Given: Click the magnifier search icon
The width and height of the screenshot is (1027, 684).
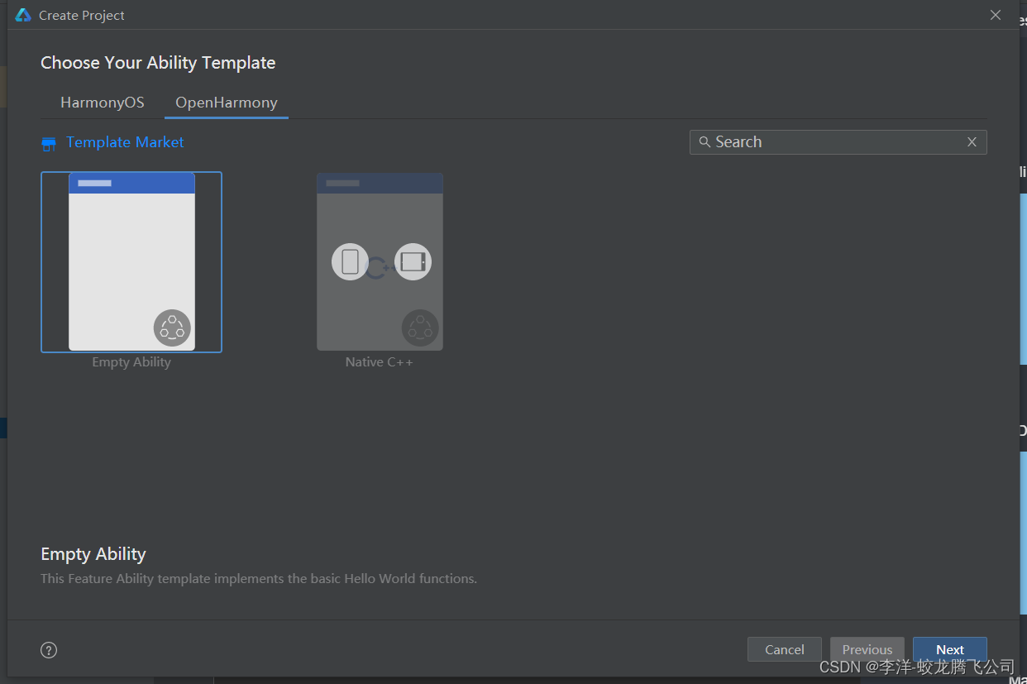Looking at the screenshot, I should pyautogui.click(x=705, y=142).
